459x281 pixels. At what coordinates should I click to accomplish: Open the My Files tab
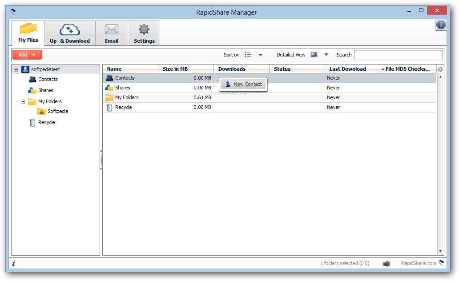pos(28,32)
